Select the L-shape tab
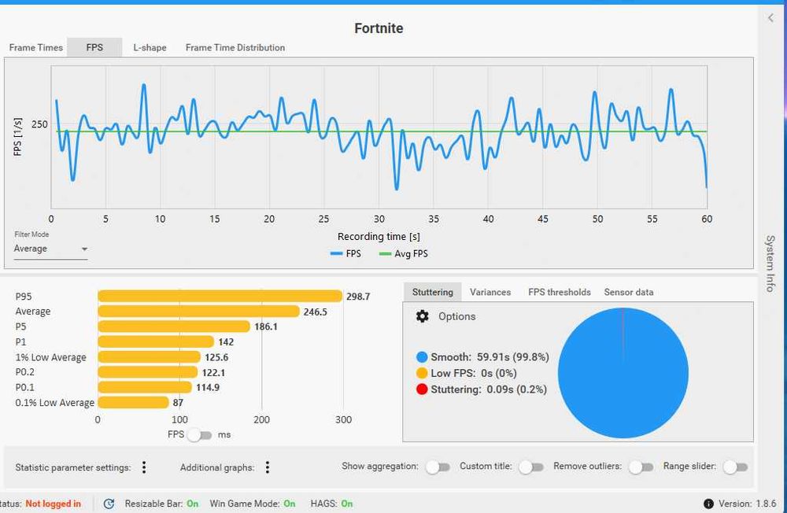 150,48
